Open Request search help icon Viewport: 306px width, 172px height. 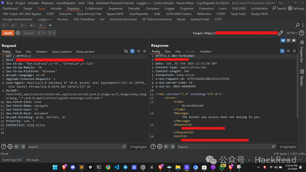(x=3, y=146)
